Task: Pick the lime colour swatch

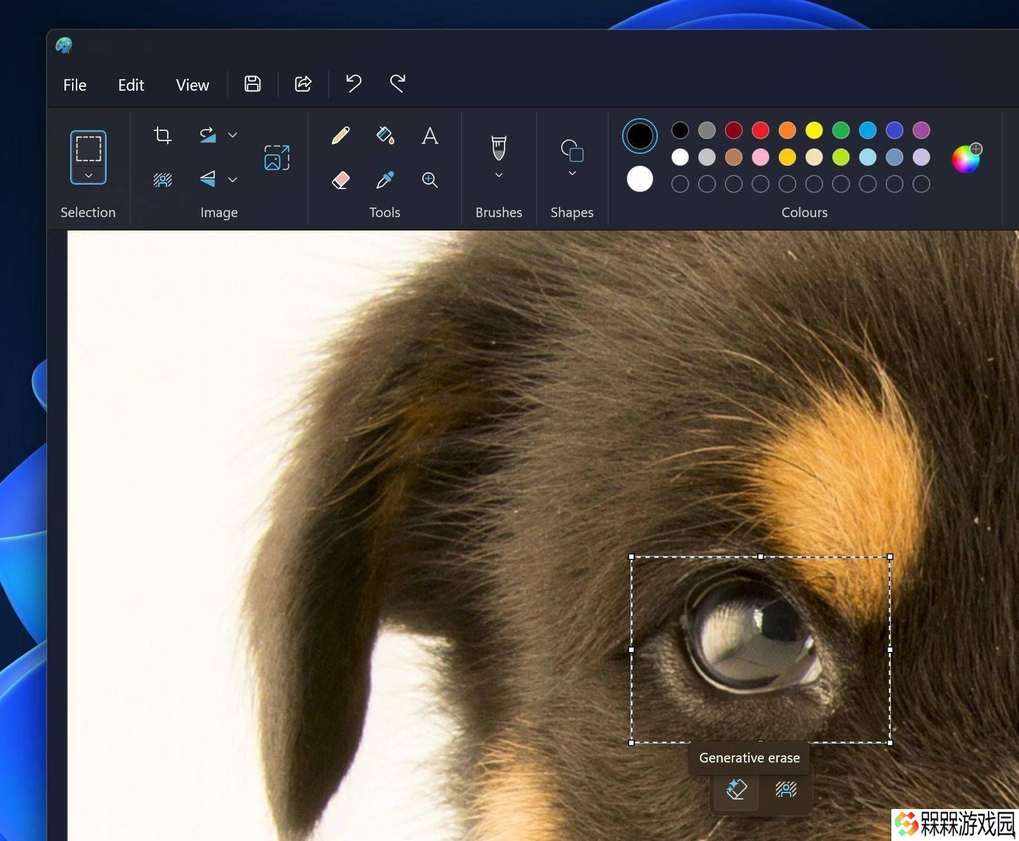Action: pyautogui.click(x=841, y=157)
